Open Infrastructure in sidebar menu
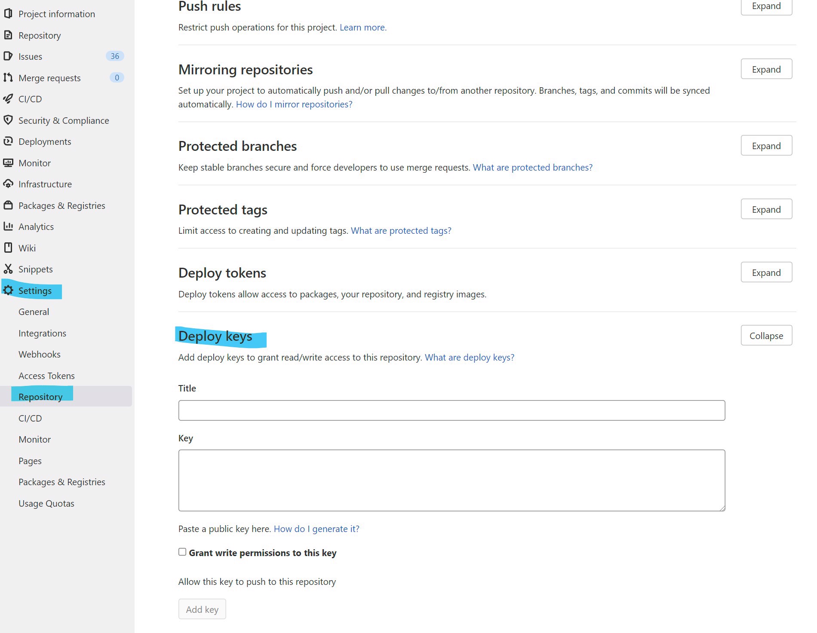817x633 pixels. pos(45,184)
